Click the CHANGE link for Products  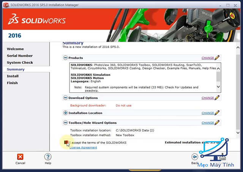[x=208, y=58]
